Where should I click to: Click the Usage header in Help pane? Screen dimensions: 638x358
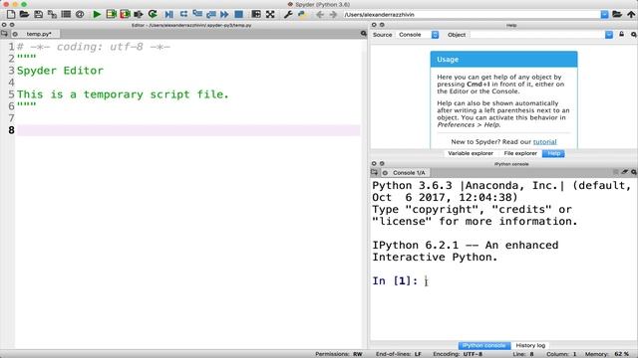pos(503,60)
